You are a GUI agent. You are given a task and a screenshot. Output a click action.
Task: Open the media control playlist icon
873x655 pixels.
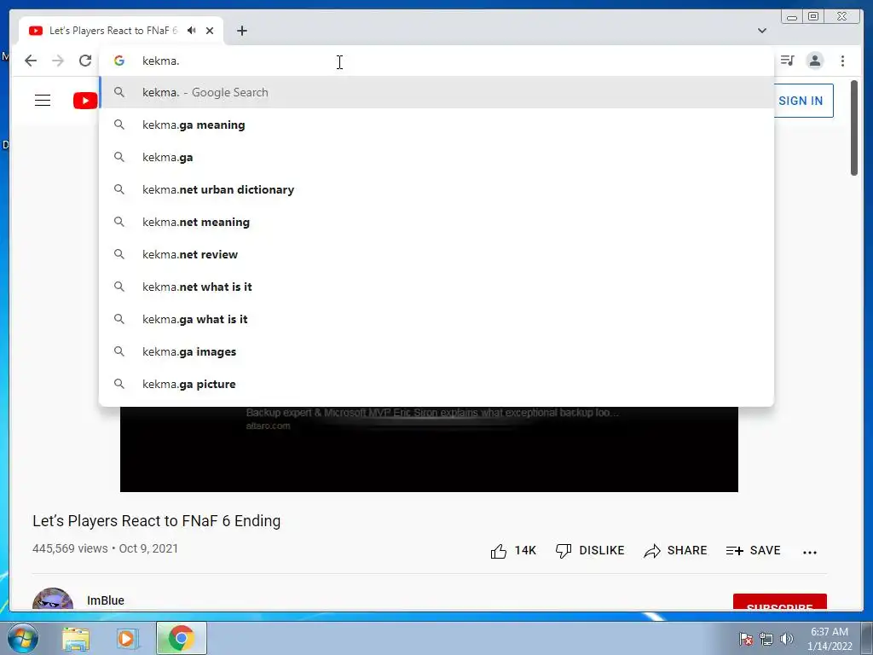(x=787, y=61)
